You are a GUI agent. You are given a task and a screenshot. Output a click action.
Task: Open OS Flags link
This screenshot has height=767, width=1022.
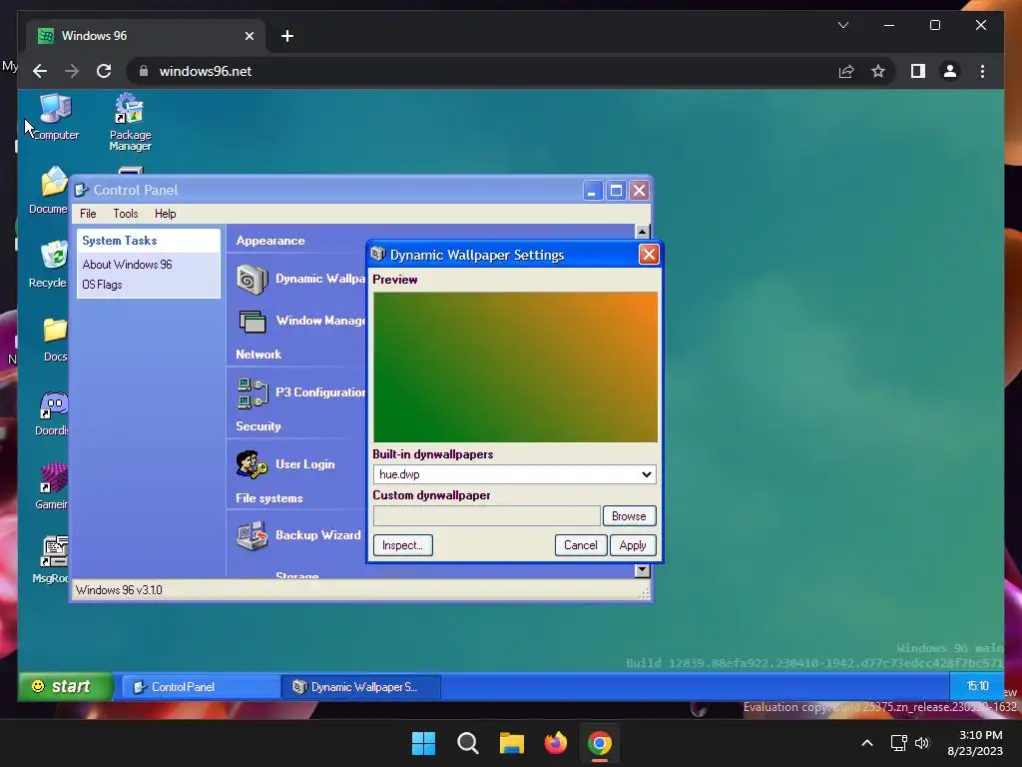tap(102, 285)
